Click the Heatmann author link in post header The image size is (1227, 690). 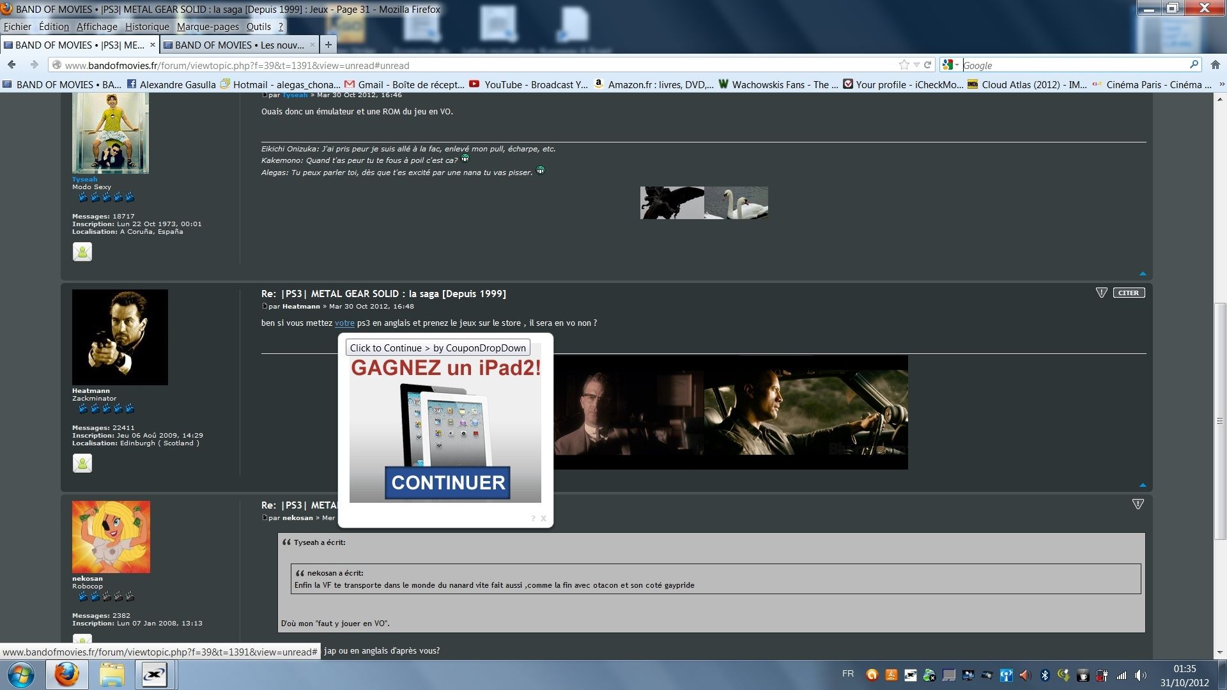point(301,307)
